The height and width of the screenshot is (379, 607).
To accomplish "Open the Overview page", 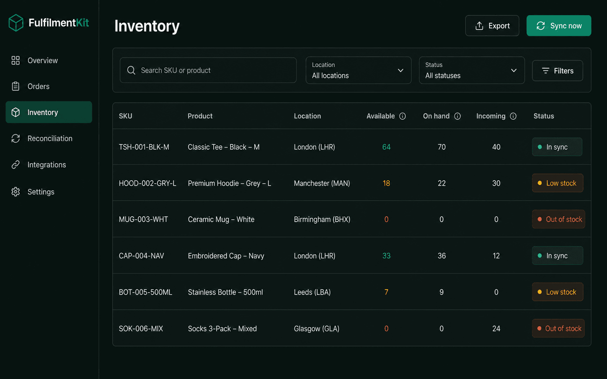I will pos(49,60).
